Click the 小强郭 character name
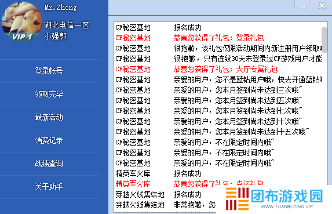The width and height of the screenshot is (332, 214). pos(56,36)
